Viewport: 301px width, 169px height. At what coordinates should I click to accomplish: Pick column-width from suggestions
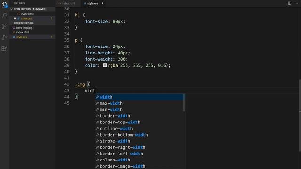click(x=139, y=160)
